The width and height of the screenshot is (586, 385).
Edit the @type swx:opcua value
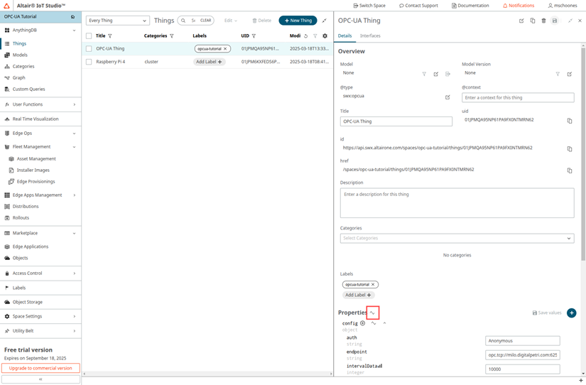[x=447, y=97]
